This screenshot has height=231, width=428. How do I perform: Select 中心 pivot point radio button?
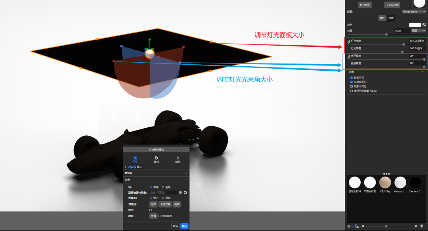point(151,198)
